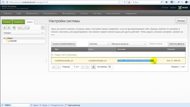Collapse the Медиа tree node arrow
The image size is (190, 107).
[x=4, y=38]
